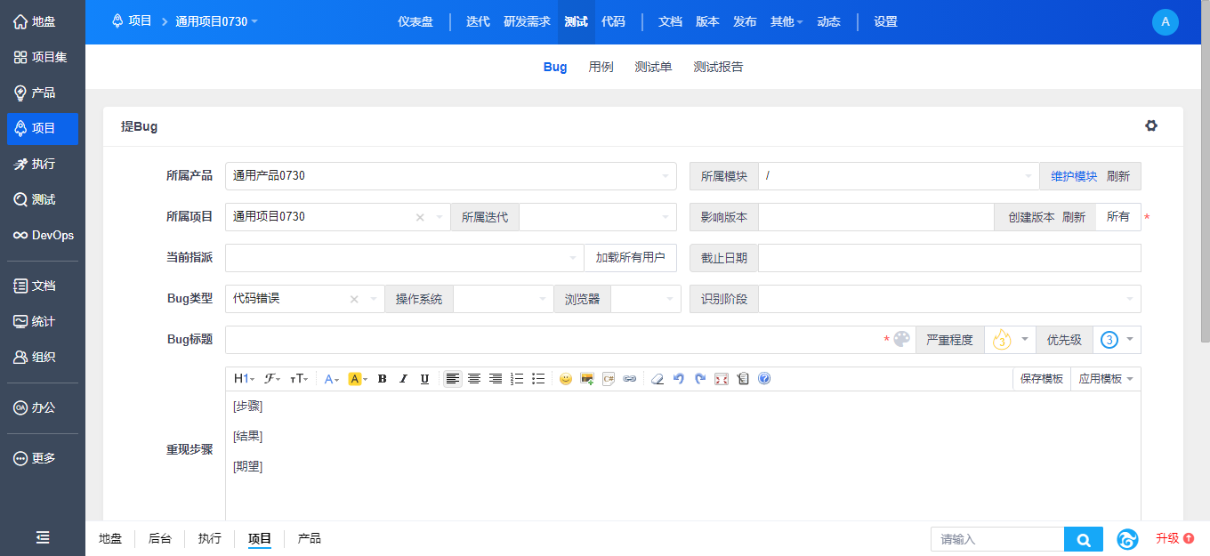This screenshot has width=1210, height=556.
Task: Open the Bug title color palette
Action: point(902,340)
